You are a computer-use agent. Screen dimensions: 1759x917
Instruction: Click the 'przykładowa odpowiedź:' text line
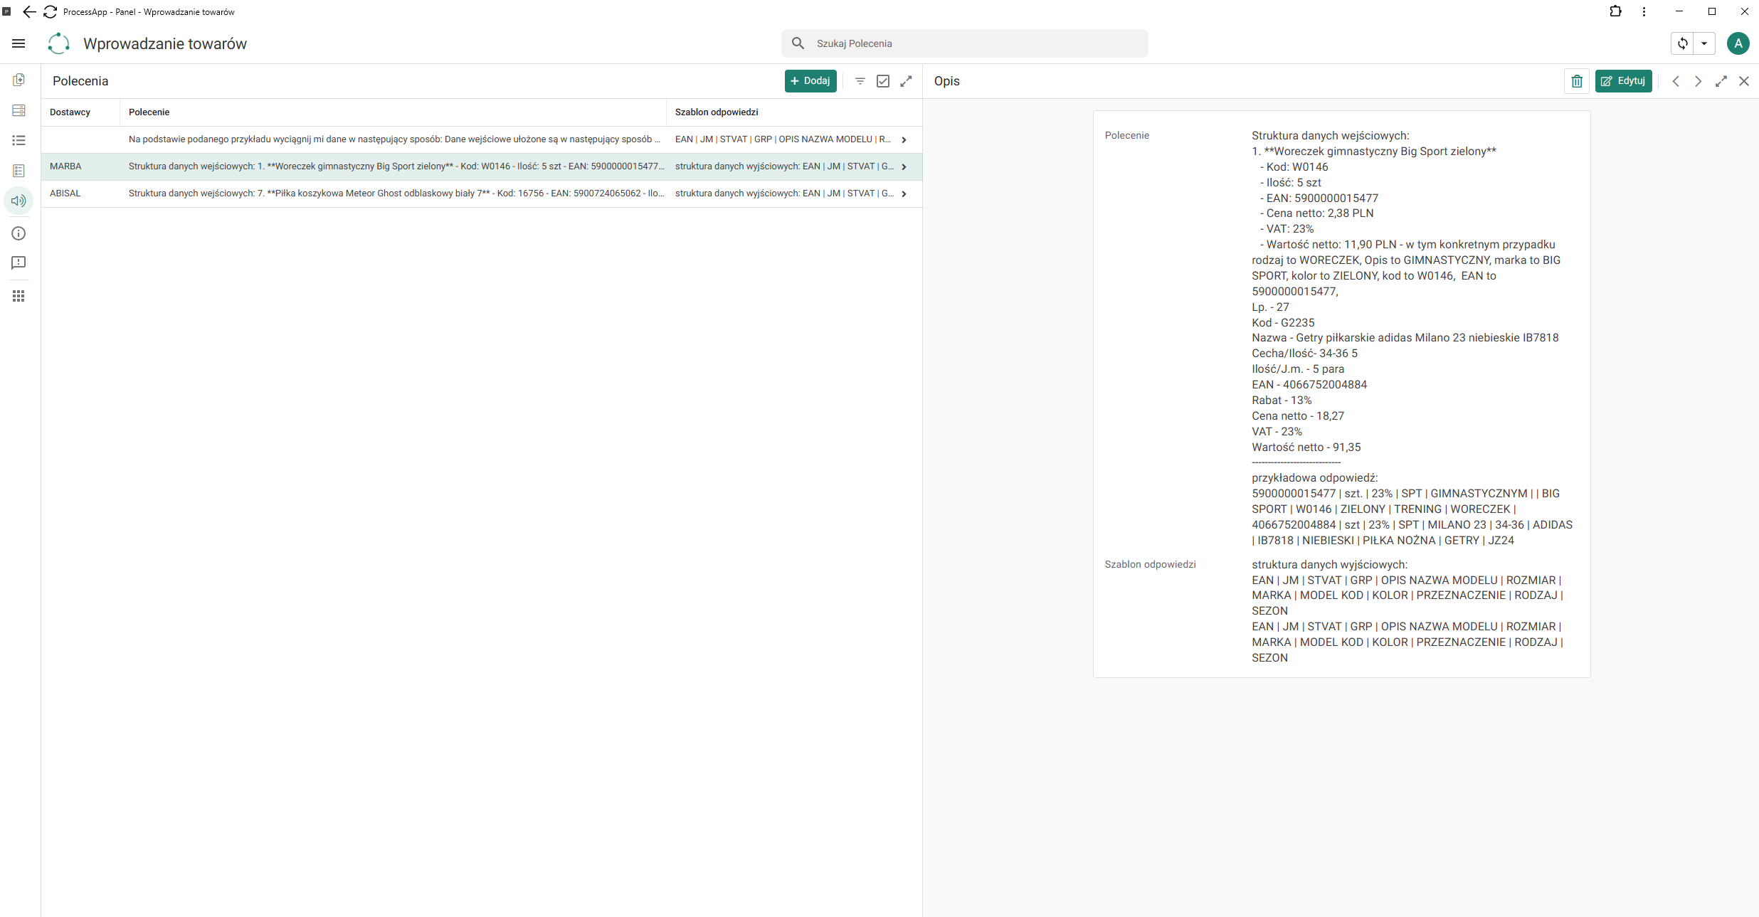[x=1315, y=478]
